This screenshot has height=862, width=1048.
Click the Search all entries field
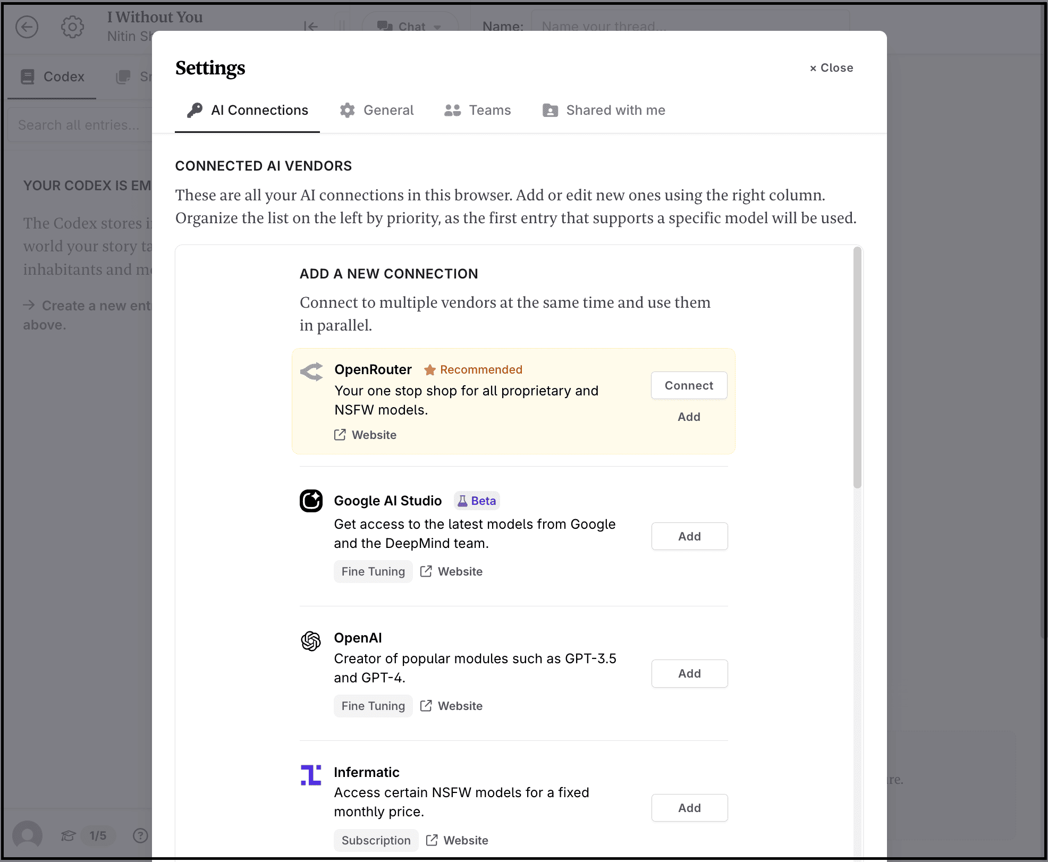click(x=80, y=125)
